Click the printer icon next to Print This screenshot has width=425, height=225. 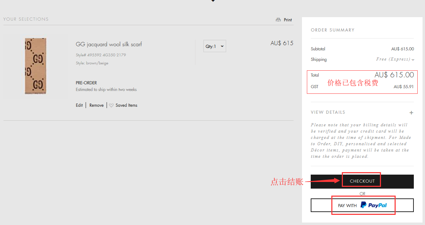pyautogui.click(x=278, y=20)
